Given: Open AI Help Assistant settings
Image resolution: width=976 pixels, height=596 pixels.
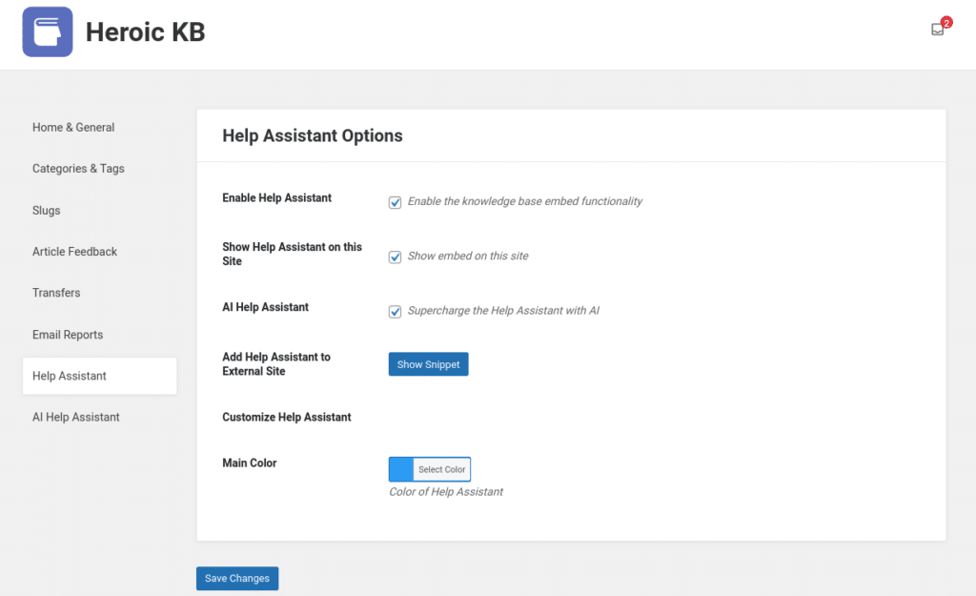Looking at the screenshot, I should pos(76,417).
